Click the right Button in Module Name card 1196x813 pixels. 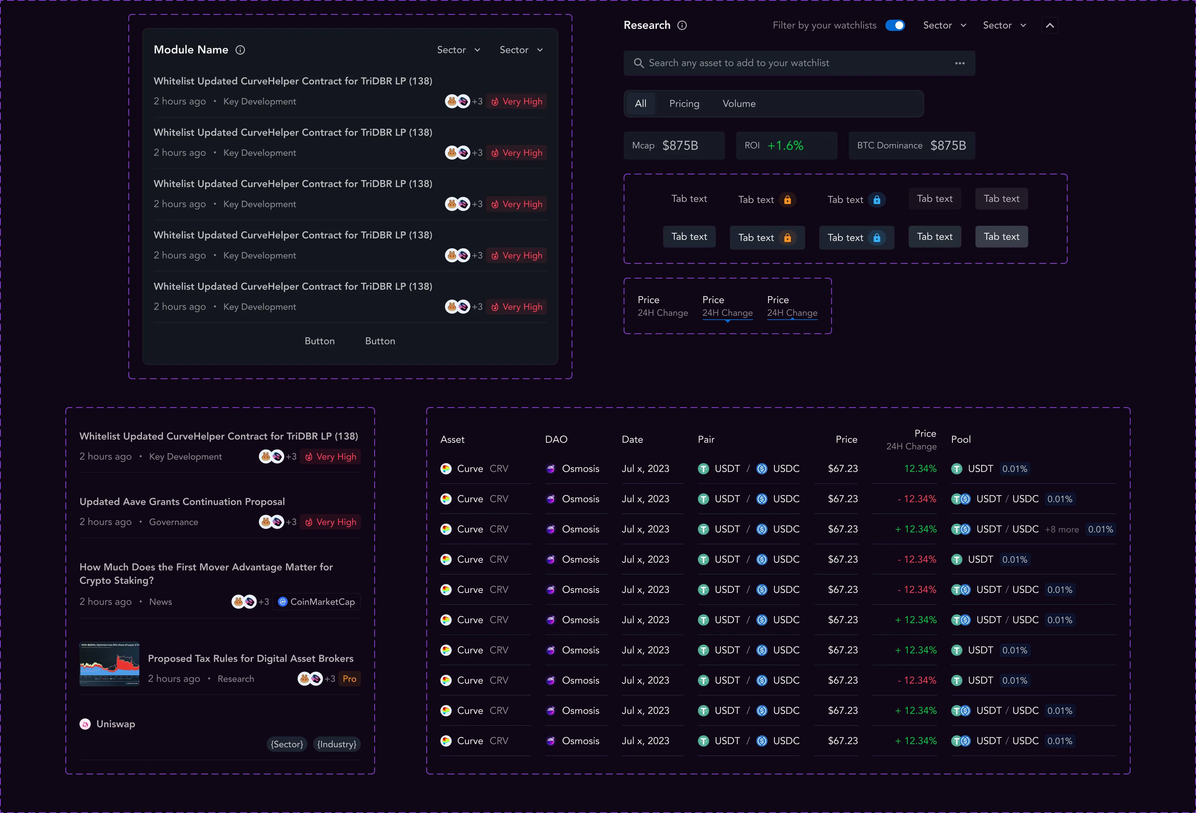click(x=380, y=341)
